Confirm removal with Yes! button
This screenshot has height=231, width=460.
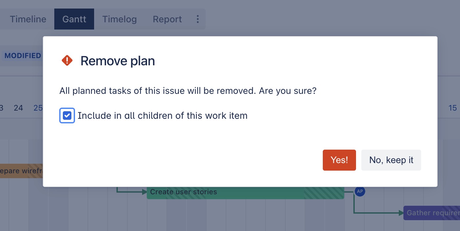point(339,160)
